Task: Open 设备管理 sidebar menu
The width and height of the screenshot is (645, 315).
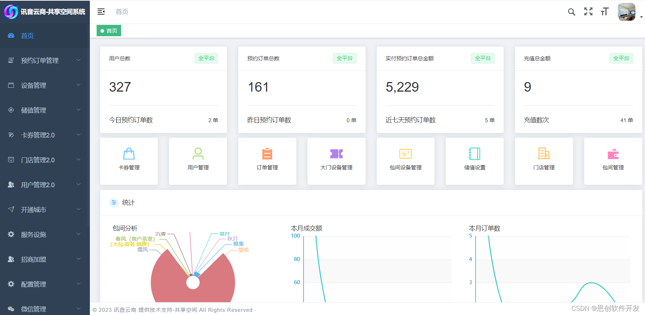Action: 45,85
